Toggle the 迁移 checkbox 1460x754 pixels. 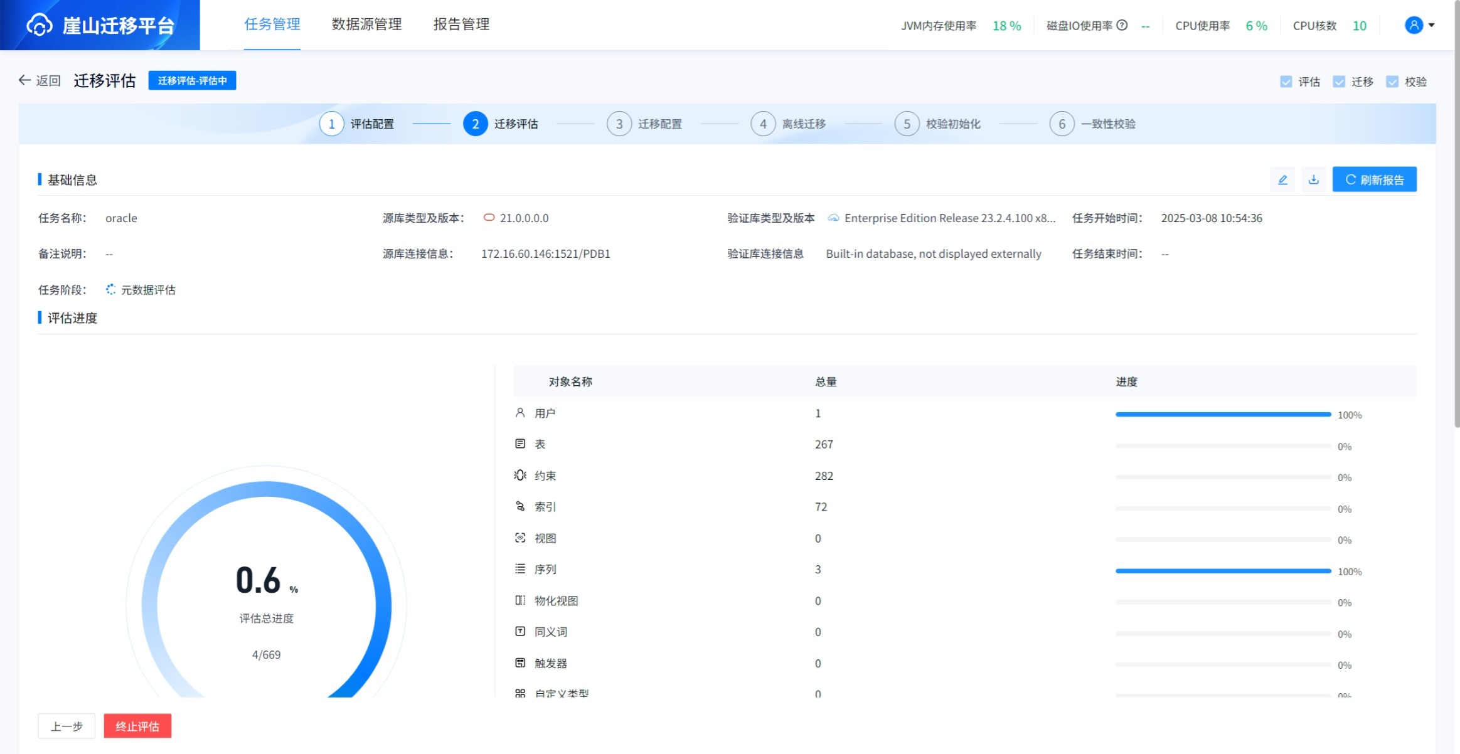tap(1339, 82)
